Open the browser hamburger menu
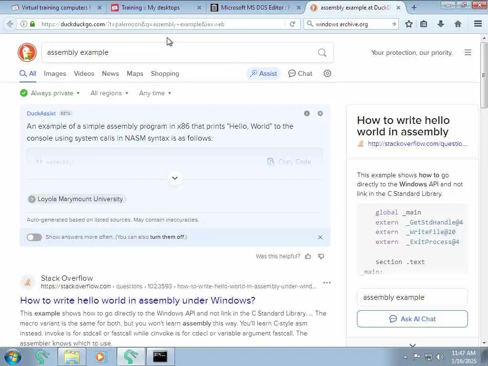488x366 pixels. 478,24
